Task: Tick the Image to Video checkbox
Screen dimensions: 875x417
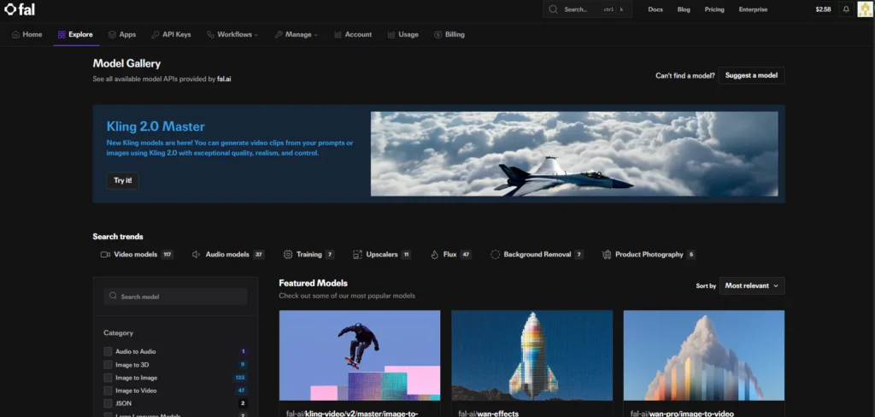Action: coord(108,391)
